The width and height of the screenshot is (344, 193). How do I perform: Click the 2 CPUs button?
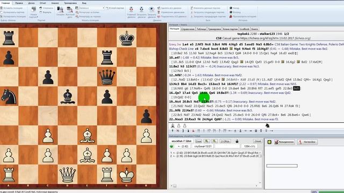click(x=225, y=141)
